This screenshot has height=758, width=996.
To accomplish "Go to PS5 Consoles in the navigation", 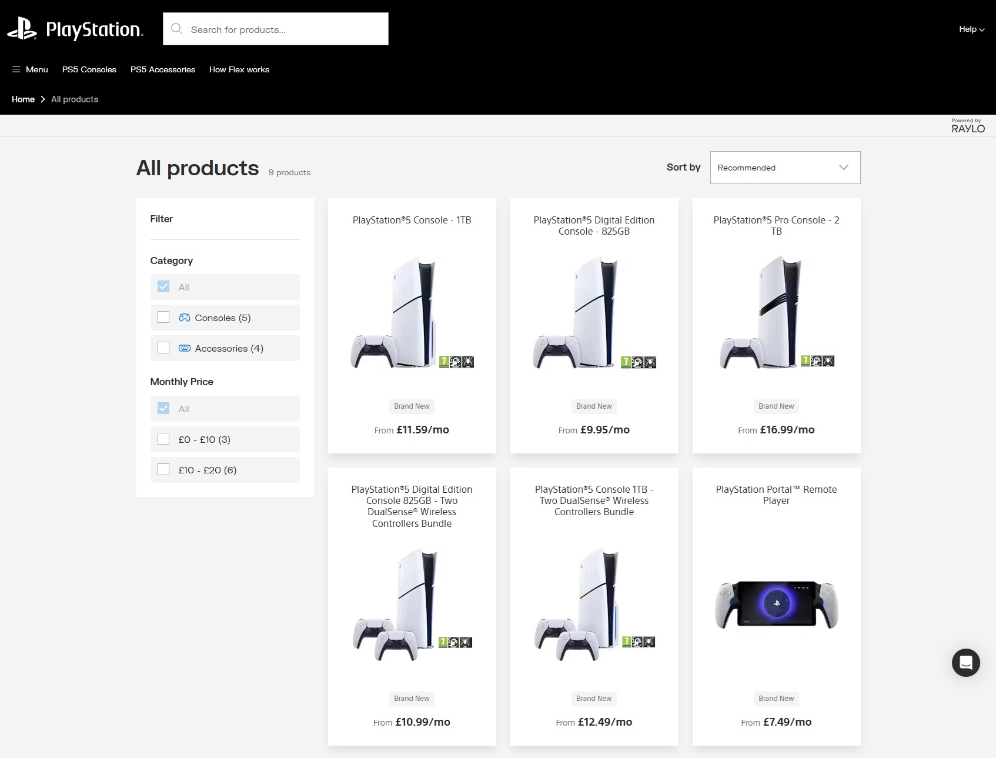I will [x=89, y=69].
